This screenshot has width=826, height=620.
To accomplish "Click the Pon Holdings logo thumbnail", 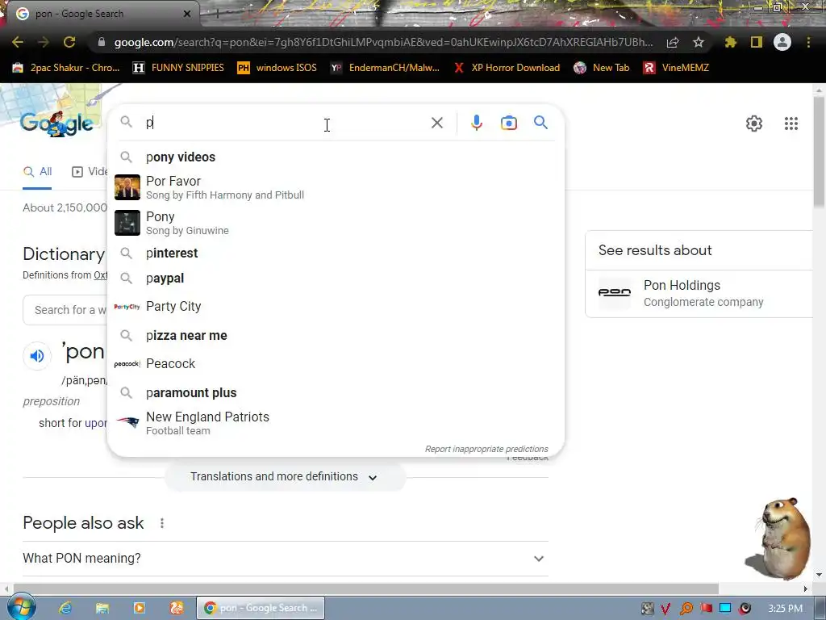I will [614, 292].
